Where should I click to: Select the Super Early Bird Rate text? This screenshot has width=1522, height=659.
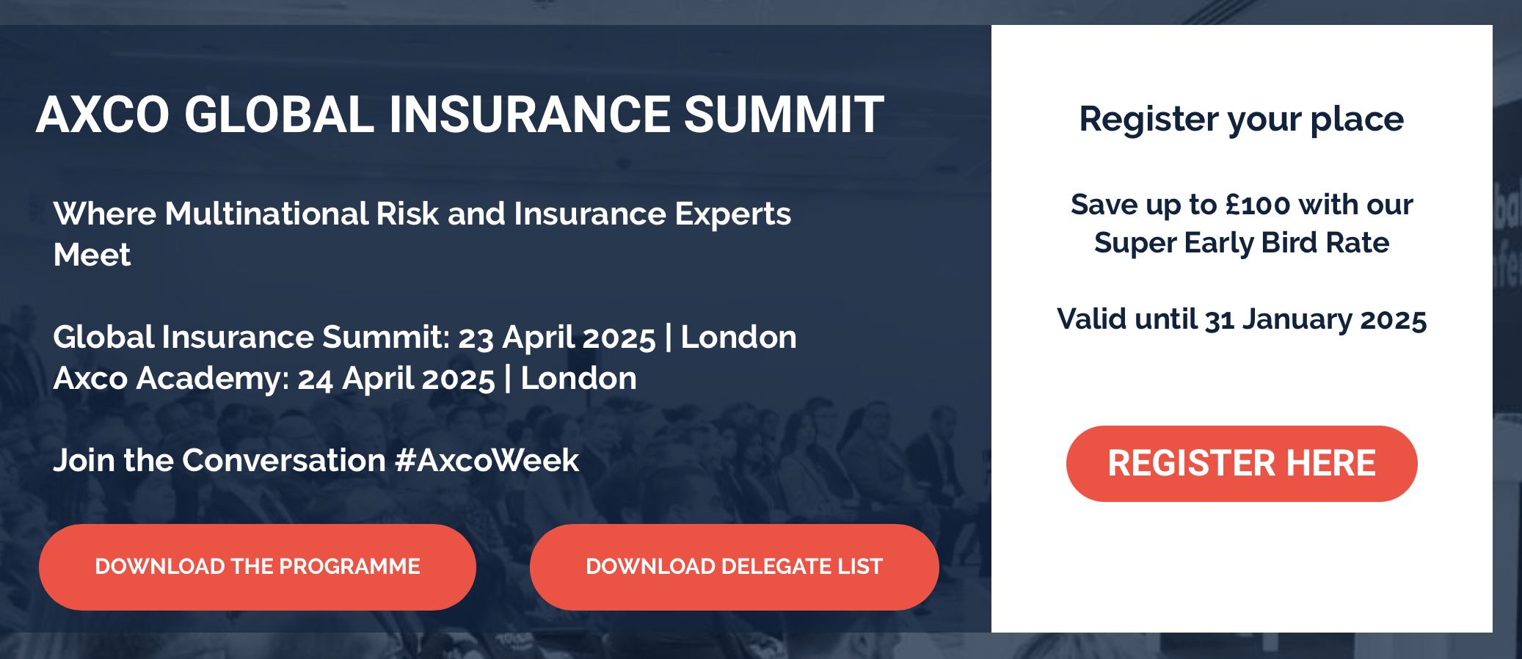1242,244
